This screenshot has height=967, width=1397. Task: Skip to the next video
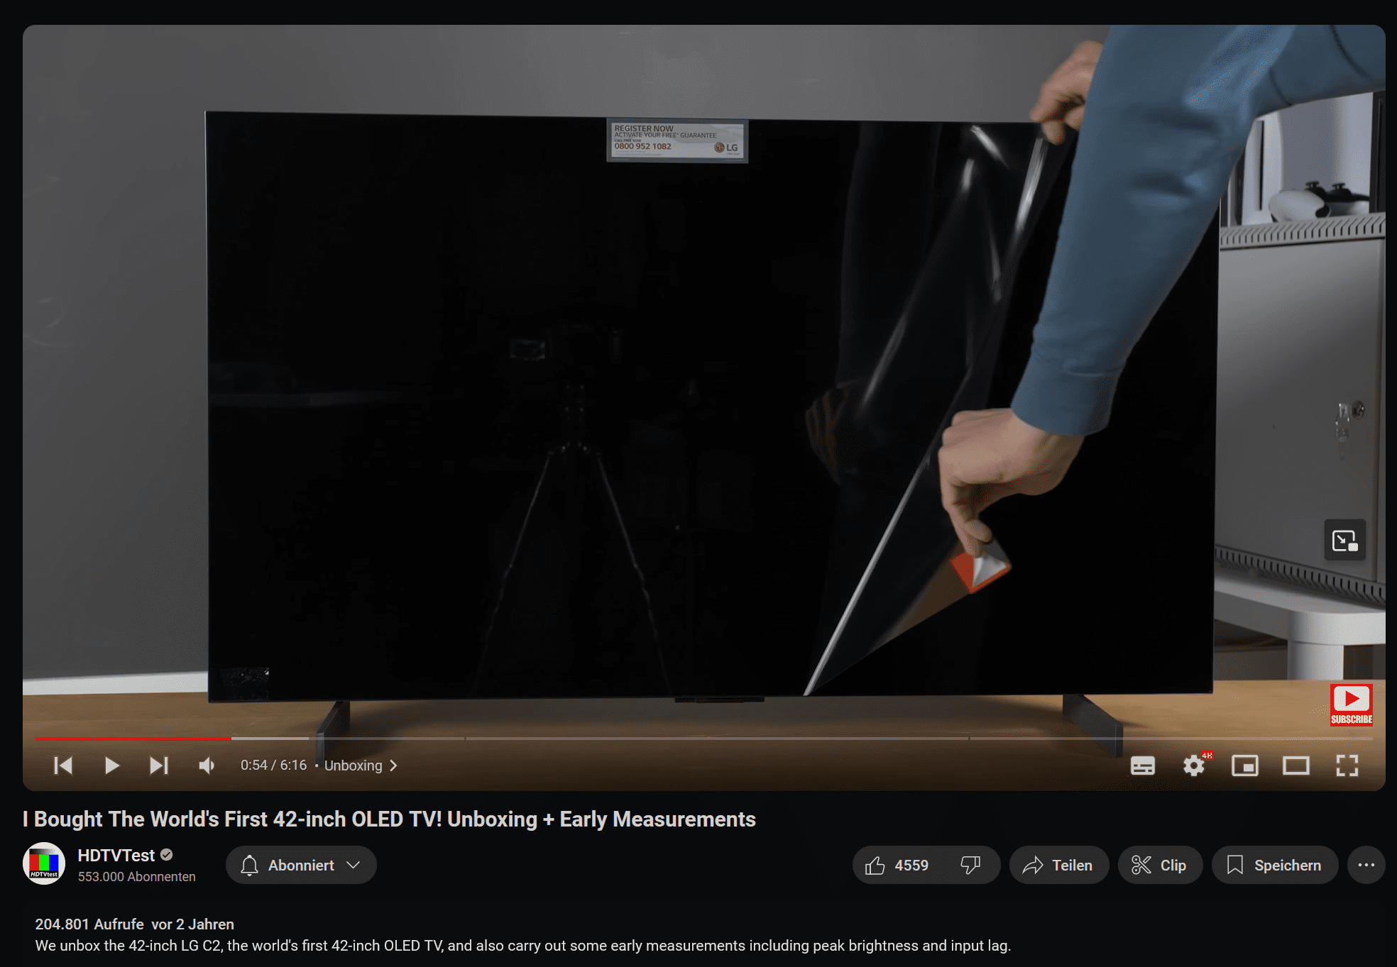coord(159,766)
